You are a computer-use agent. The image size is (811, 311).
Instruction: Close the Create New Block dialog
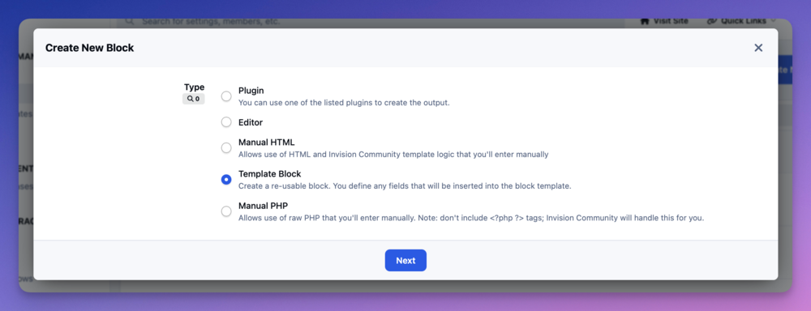click(x=758, y=48)
